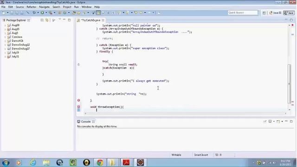This screenshot has width=297, height=167.
Task: Open the New wizard dropdown arrow
Action: click(7, 13)
